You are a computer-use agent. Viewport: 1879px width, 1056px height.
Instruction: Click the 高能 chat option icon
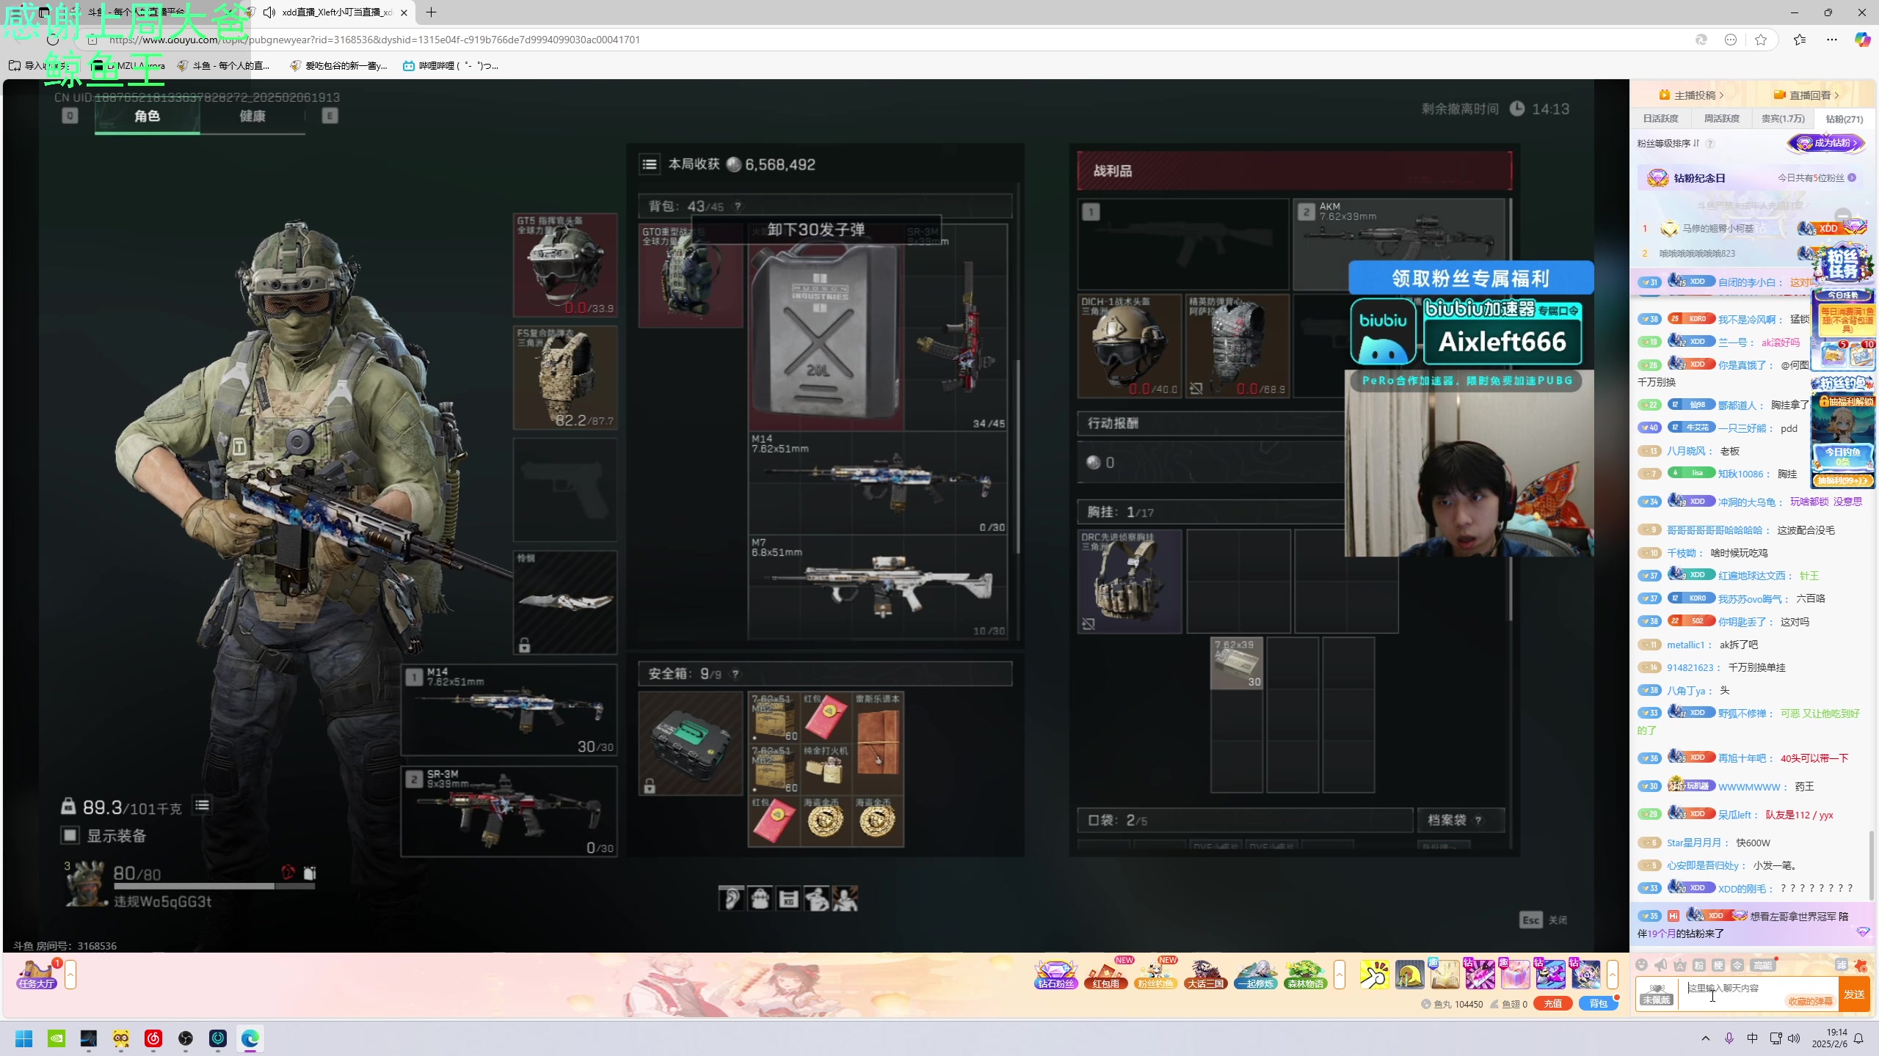tap(1762, 965)
